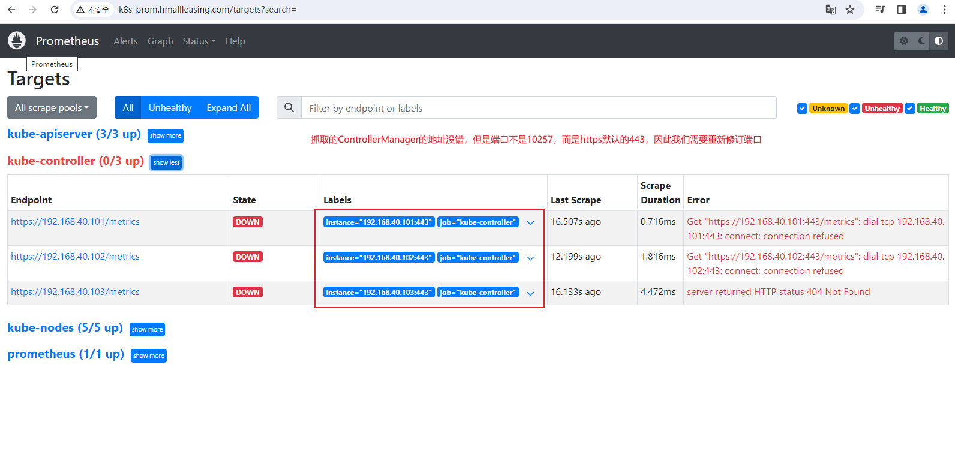Reload the page with the refresh icon

[55, 10]
